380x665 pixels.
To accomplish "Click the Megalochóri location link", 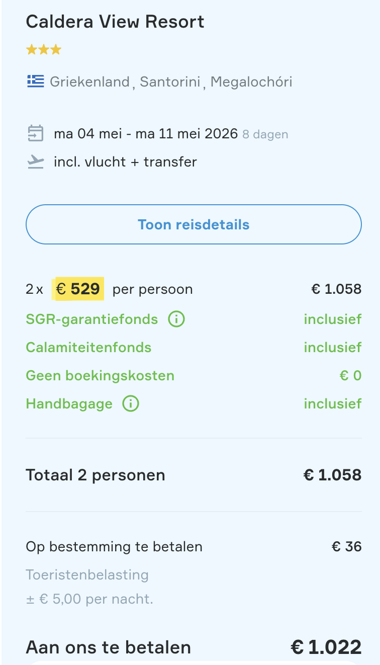I will (x=251, y=81).
